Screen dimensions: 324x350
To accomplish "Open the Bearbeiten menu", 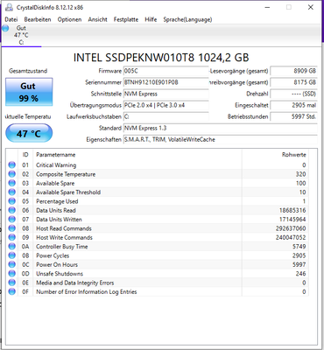I will 38,19.
